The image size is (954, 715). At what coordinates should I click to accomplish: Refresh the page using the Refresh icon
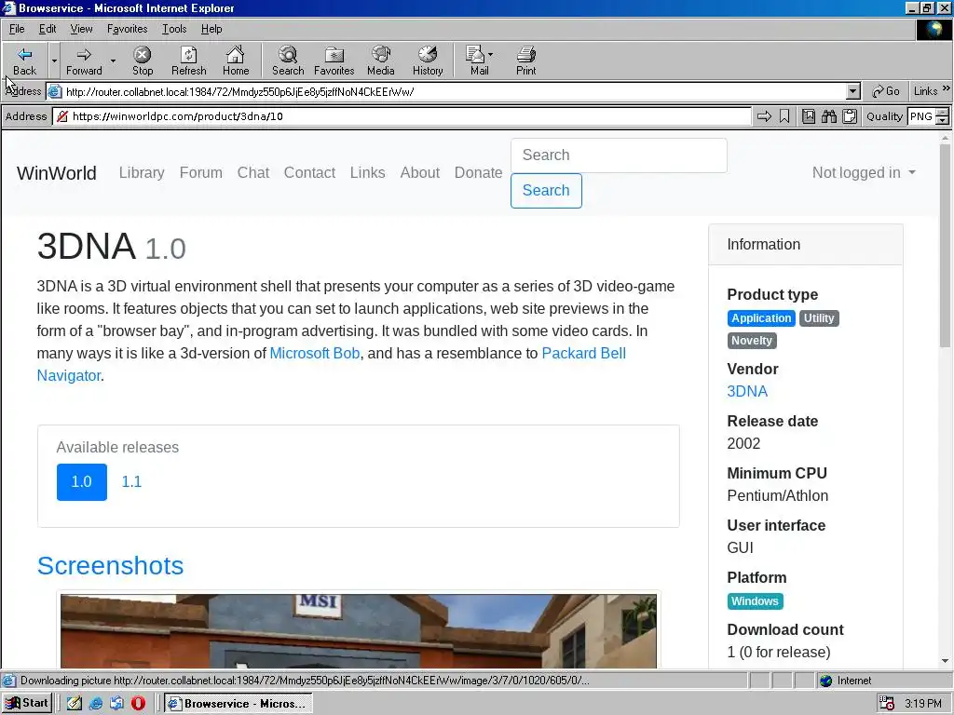[x=188, y=61]
